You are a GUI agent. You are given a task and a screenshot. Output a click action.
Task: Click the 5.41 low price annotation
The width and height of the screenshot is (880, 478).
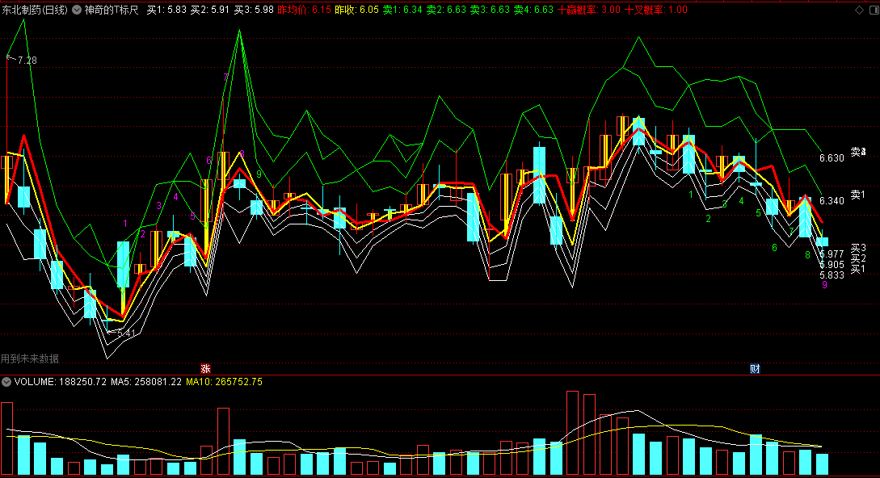coord(126,333)
